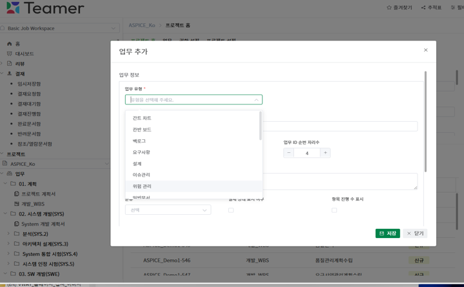Click the favorites star icon
This screenshot has height=287, width=464.
pyautogui.click(x=389, y=7)
